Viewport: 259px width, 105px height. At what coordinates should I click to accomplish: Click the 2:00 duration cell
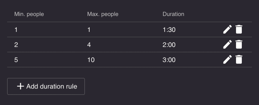(169, 45)
